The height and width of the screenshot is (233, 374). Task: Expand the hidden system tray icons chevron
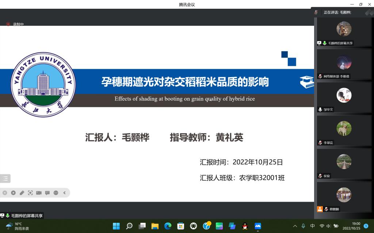[x=295, y=226]
